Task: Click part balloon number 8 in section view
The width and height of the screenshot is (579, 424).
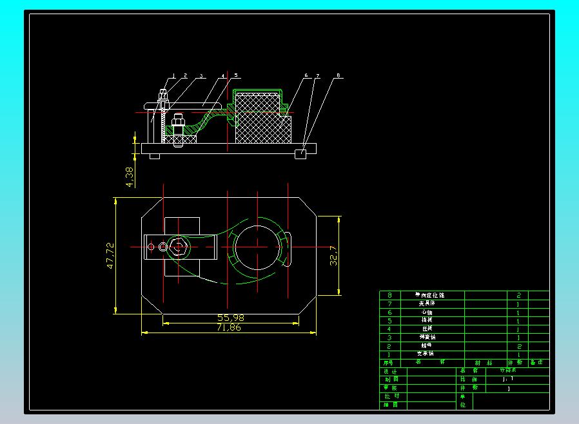Action: (x=339, y=75)
